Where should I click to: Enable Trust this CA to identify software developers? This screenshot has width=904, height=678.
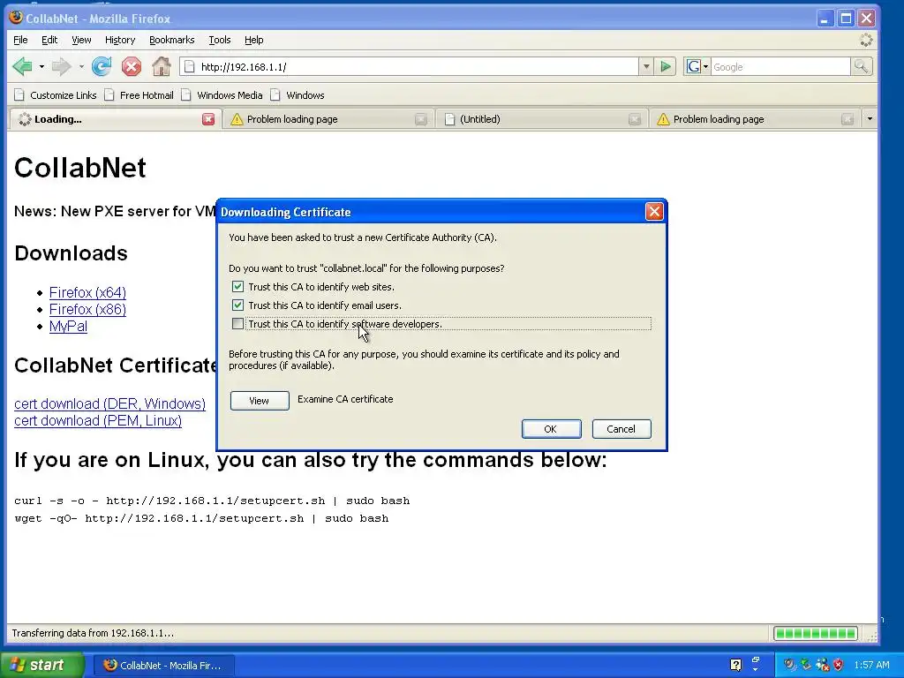pyautogui.click(x=237, y=323)
